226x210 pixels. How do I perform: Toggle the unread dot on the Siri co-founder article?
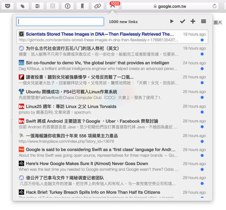pos(202,69)
